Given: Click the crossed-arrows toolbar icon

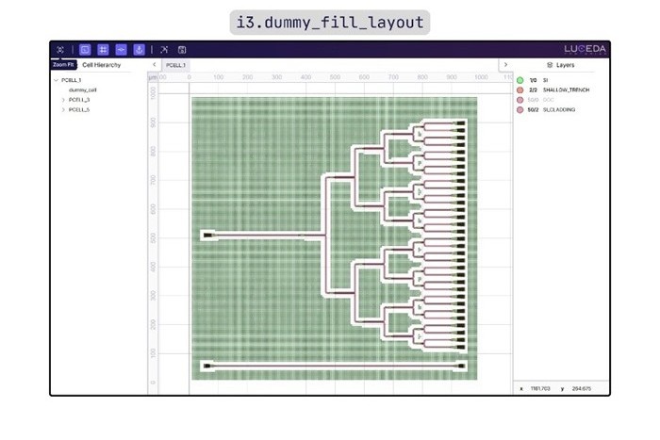Looking at the screenshot, I should 163,49.
